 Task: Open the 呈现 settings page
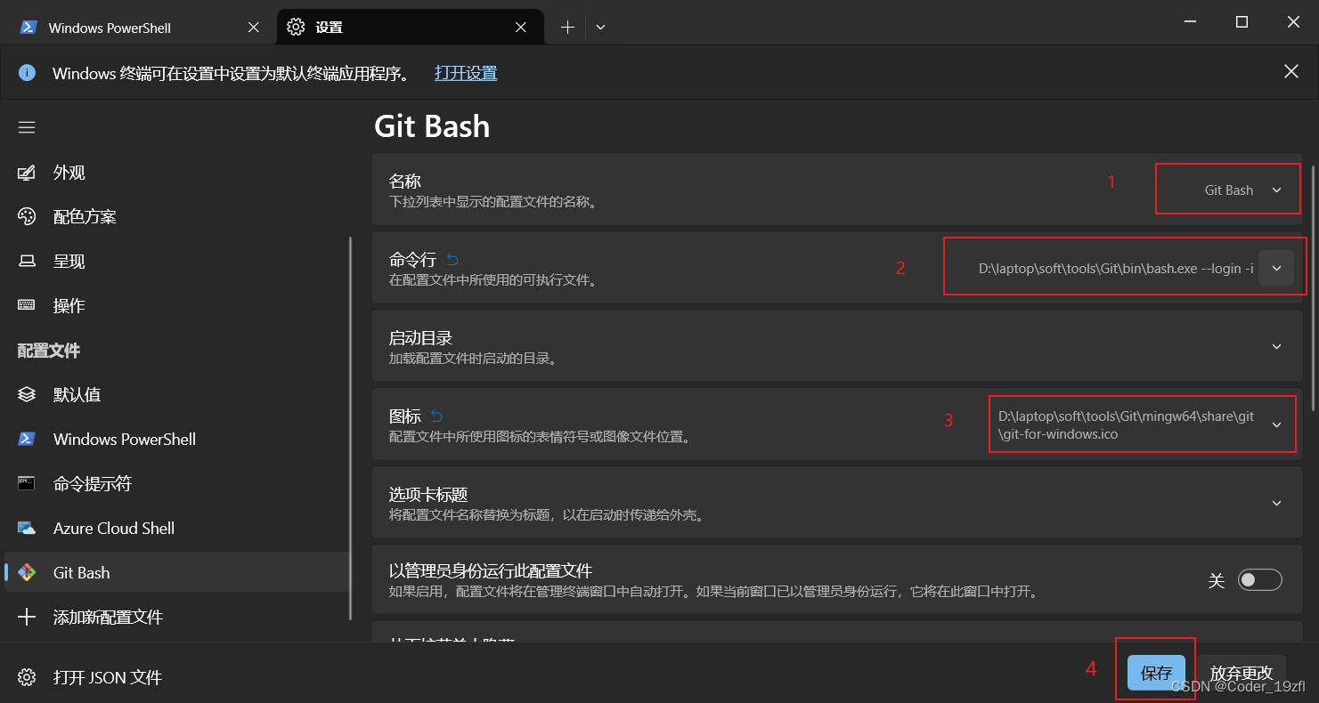pyautogui.click(x=176, y=262)
